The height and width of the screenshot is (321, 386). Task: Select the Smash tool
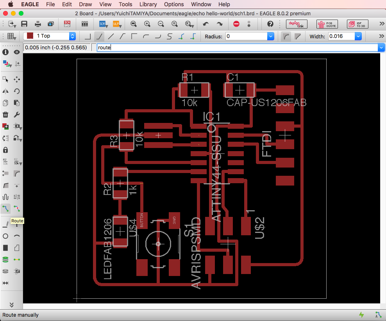click(x=5, y=173)
